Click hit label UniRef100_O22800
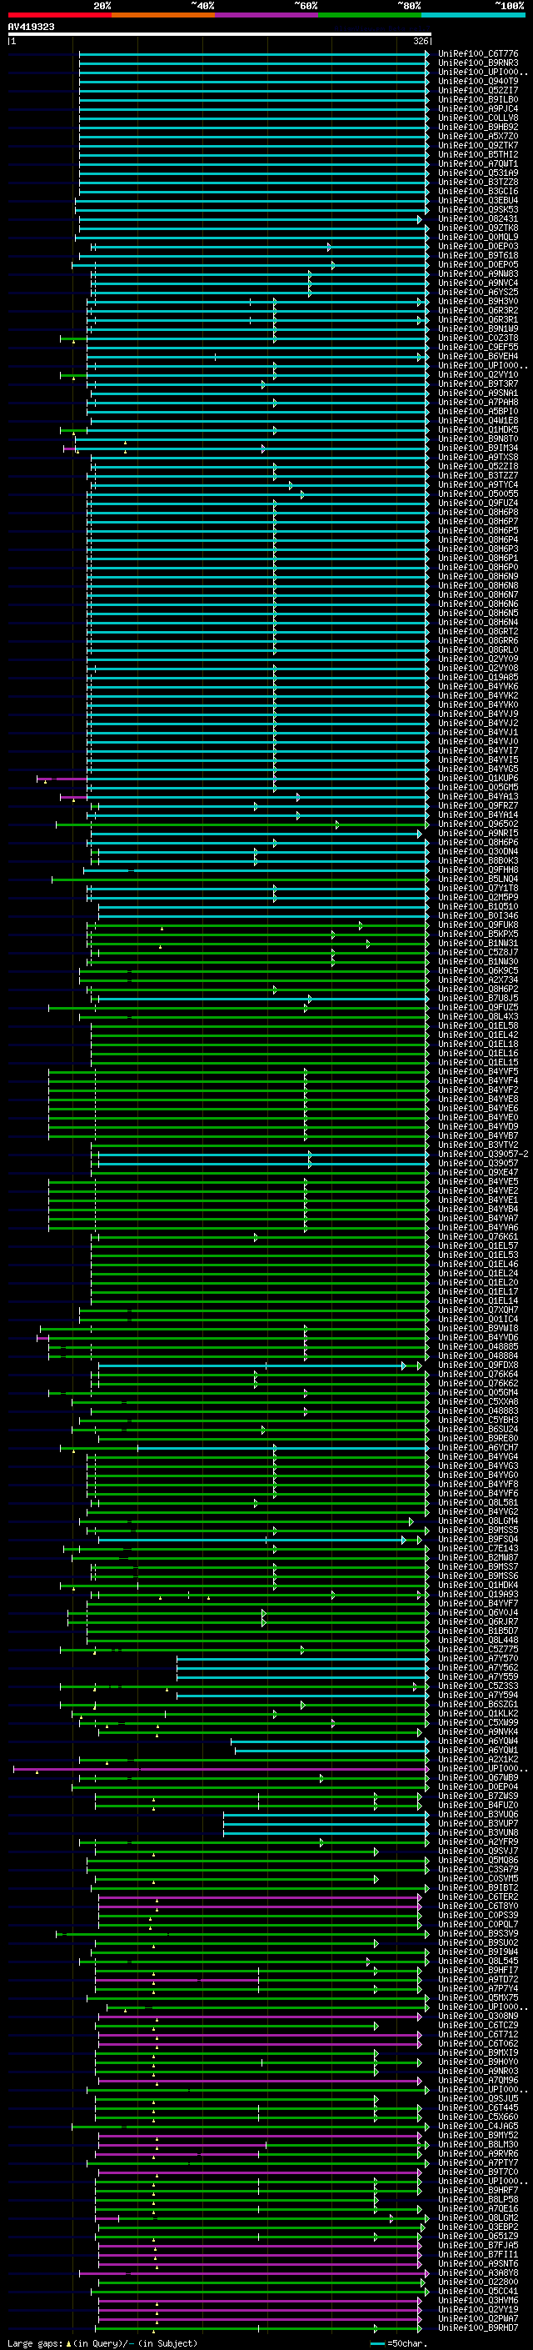 (x=478, y=2282)
